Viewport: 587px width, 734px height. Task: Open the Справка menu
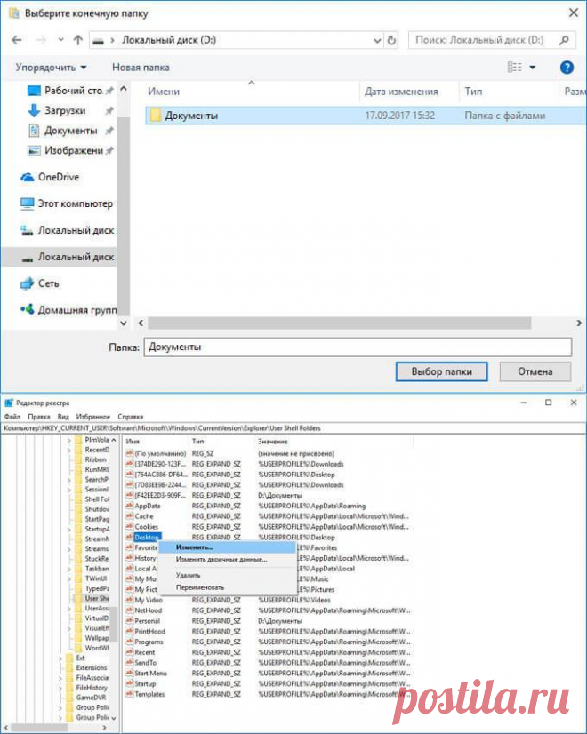tap(130, 417)
